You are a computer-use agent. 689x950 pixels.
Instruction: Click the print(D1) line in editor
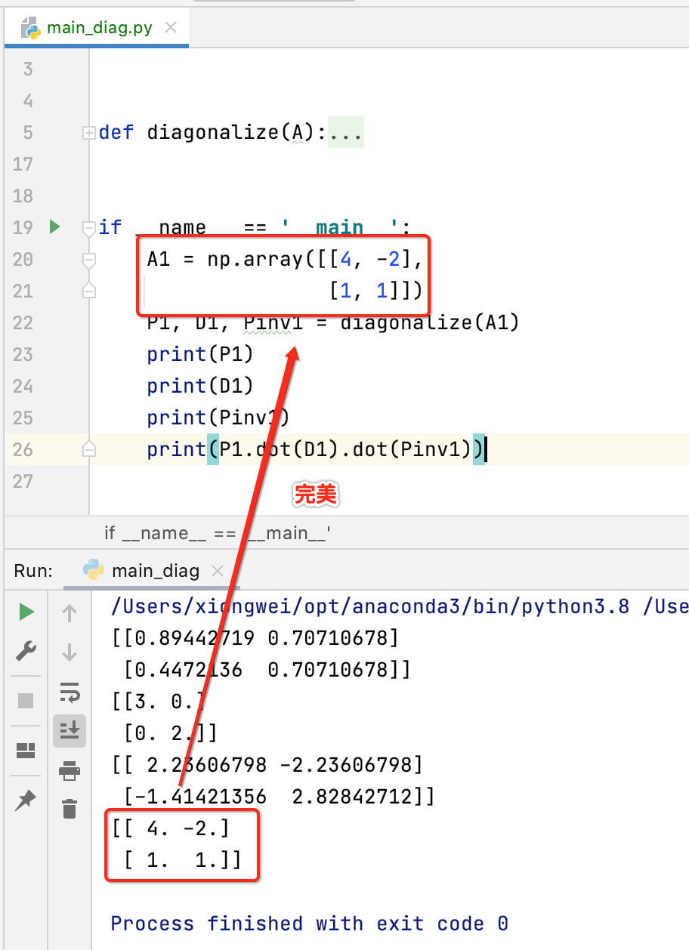tap(200, 386)
